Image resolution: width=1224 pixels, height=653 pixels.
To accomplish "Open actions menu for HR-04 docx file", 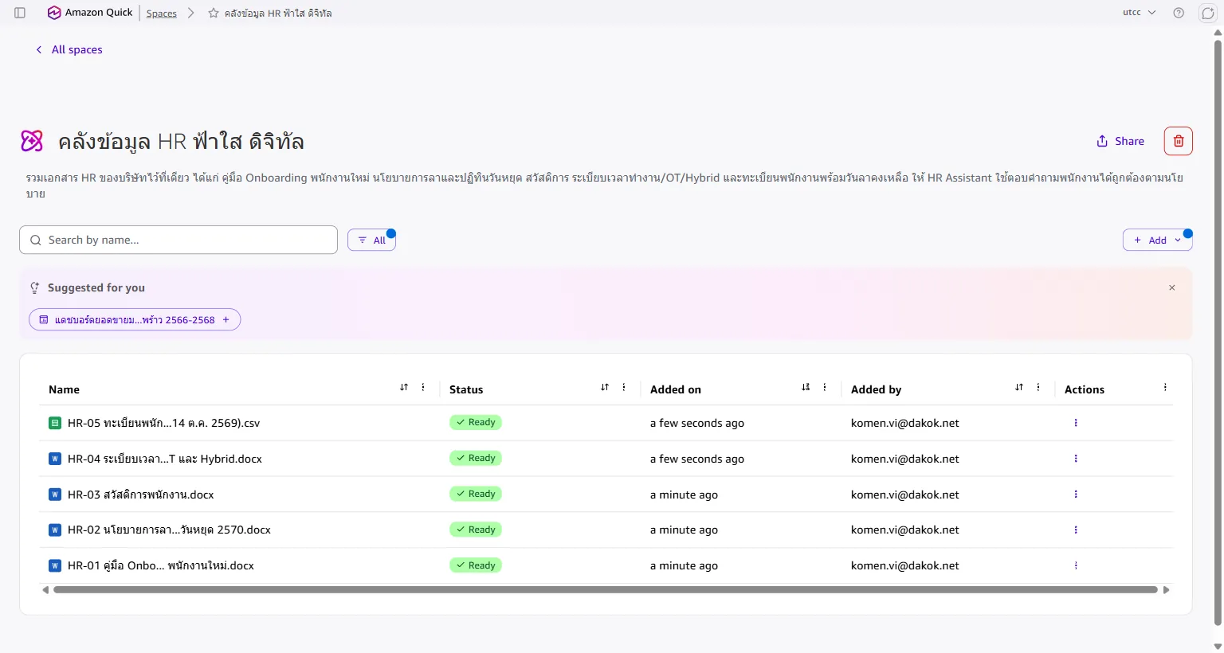I will click(x=1076, y=459).
